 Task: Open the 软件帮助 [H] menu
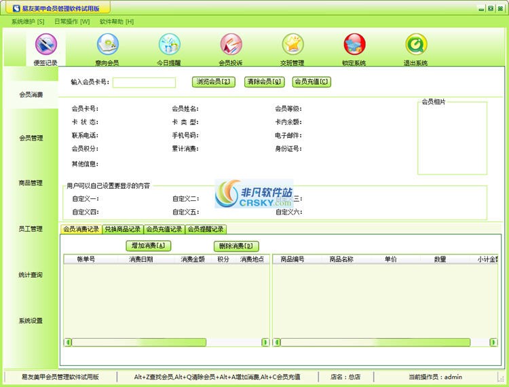click(117, 22)
